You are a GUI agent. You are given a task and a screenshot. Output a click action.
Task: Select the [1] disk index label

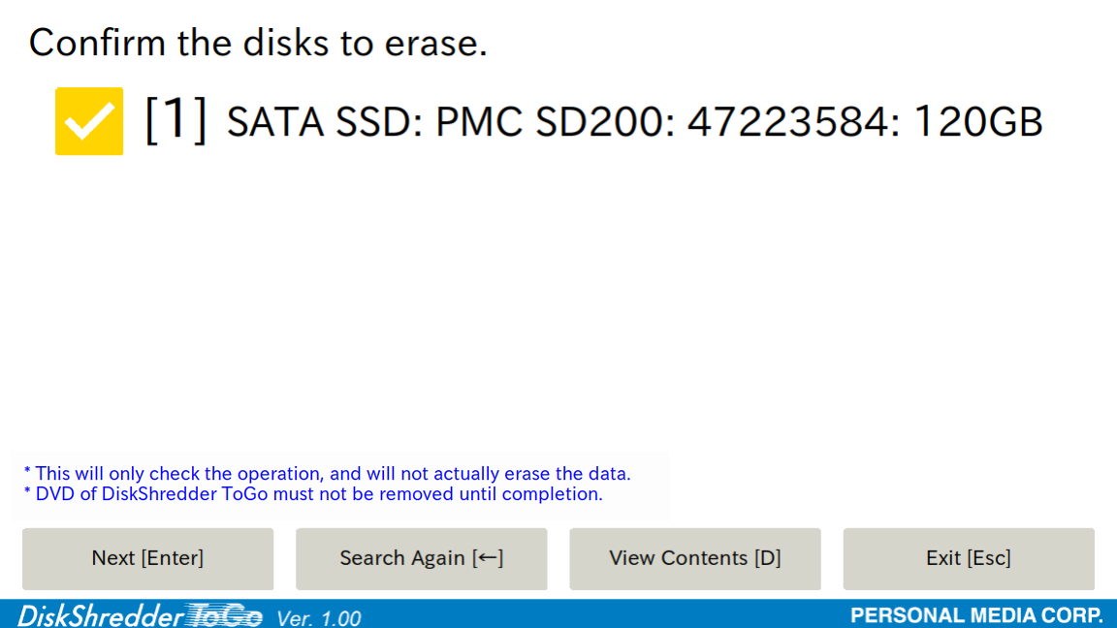[176, 121]
